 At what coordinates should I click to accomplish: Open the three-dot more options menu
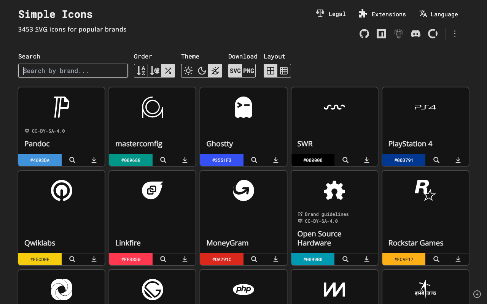(x=455, y=34)
